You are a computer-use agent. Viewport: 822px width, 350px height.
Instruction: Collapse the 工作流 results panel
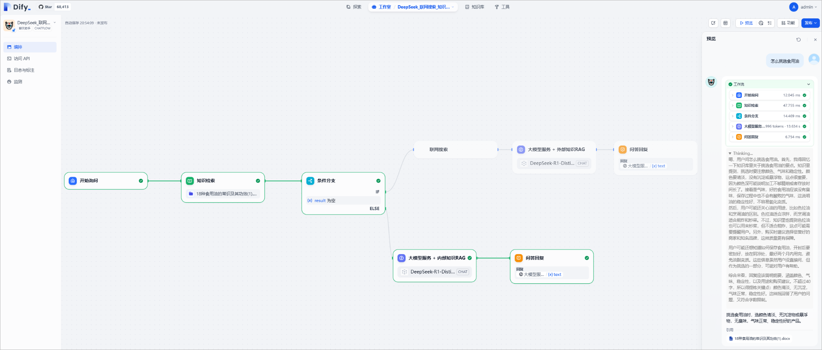tap(809, 84)
